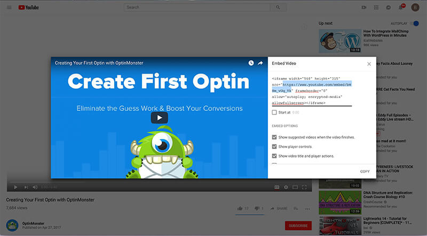Open DNA Structure and Replication thumbnail
This screenshot has height=236, width=427.
click(340, 202)
